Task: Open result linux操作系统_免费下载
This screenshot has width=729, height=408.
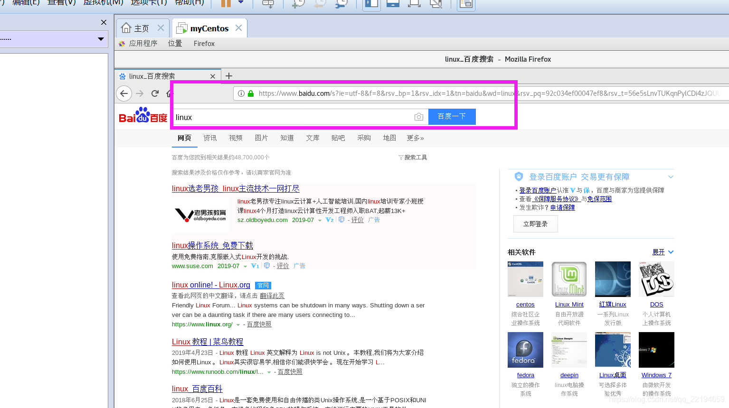Action: pyautogui.click(x=212, y=246)
